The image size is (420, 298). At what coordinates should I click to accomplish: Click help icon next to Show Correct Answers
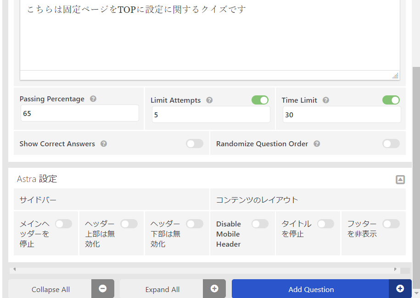pyautogui.click(x=104, y=143)
